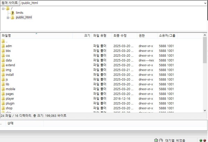
Task: Click the public_html folder icon in tree
Action: 12,17
